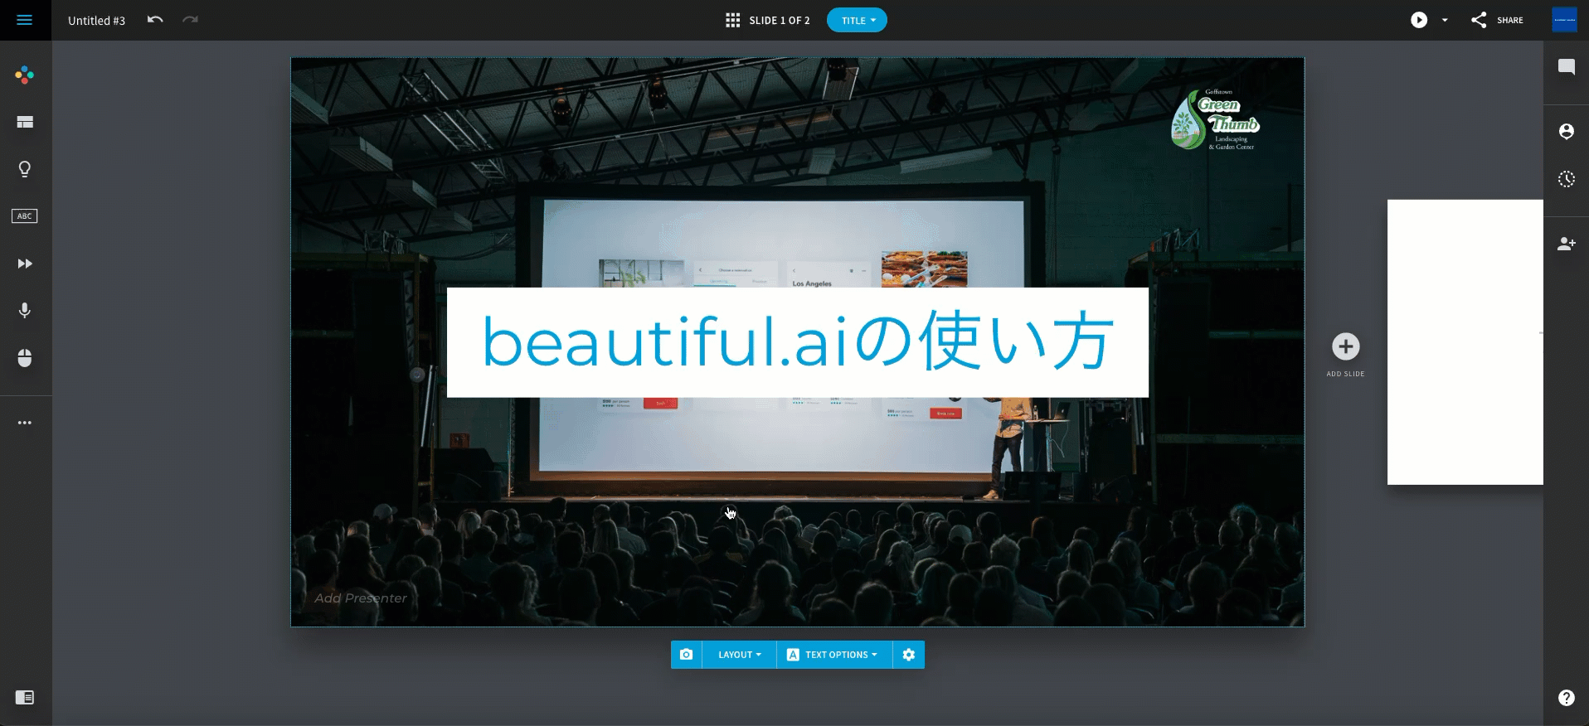Open the more options ellipsis in sidebar
This screenshot has height=726, width=1589.
click(25, 423)
